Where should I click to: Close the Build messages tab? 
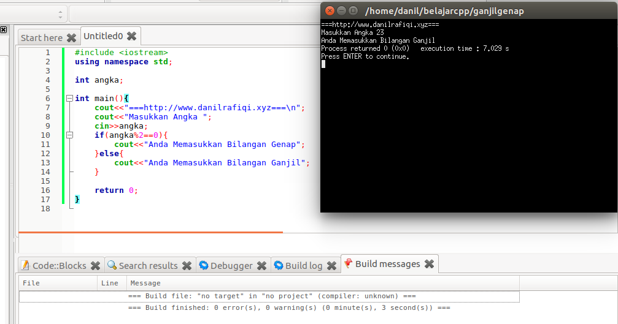coord(429,264)
